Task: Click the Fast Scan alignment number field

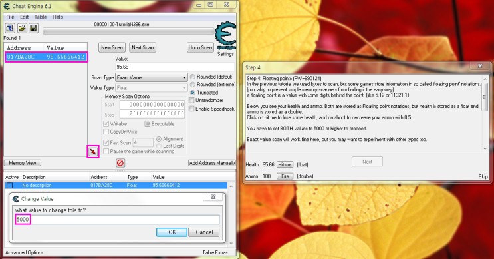Action: [143, 142]
